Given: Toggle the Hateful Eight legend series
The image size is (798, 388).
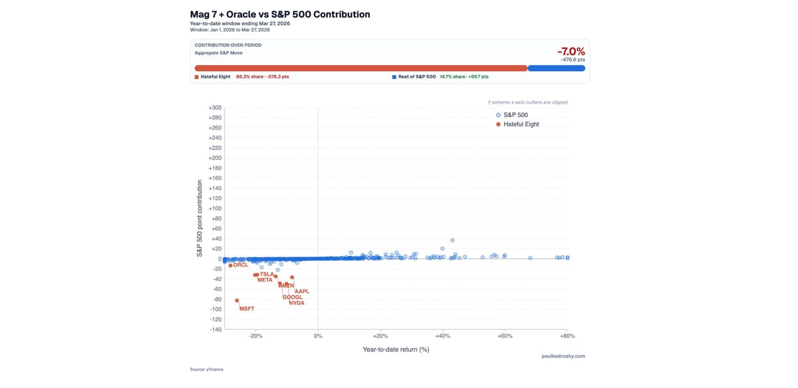Looking at the screenshot, I should click(521, 124).
